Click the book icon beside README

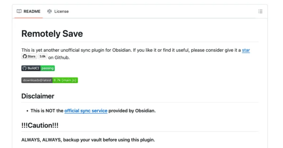click(19, 11)
